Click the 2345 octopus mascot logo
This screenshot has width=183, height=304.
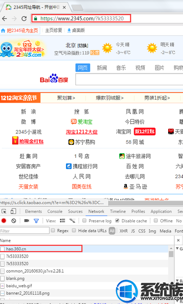(7, 49)
